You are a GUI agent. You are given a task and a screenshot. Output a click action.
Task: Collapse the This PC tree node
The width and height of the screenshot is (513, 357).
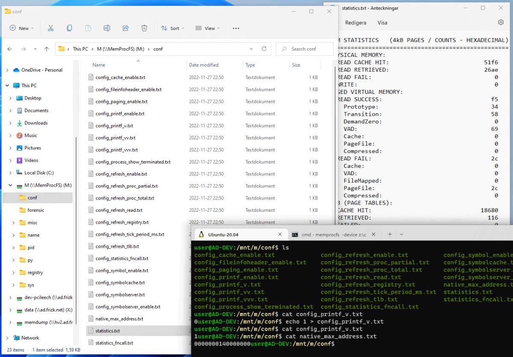(x=7, y=85)
